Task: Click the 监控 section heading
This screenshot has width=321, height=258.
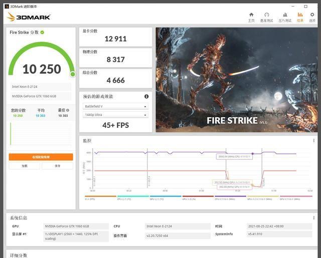Action: 87,140
